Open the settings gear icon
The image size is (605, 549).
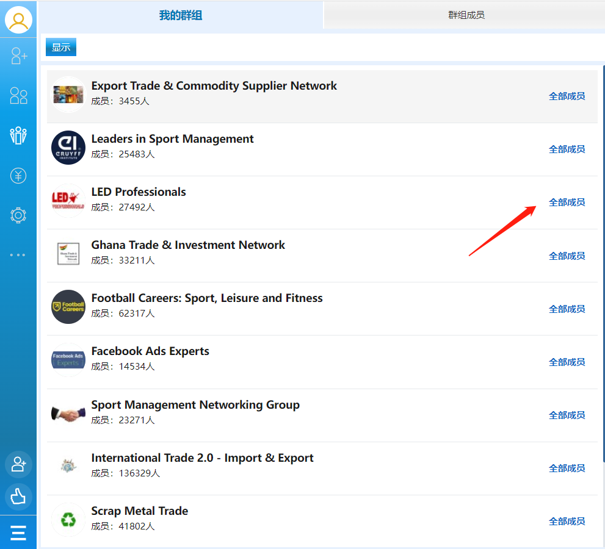click(x=19, y=215)
